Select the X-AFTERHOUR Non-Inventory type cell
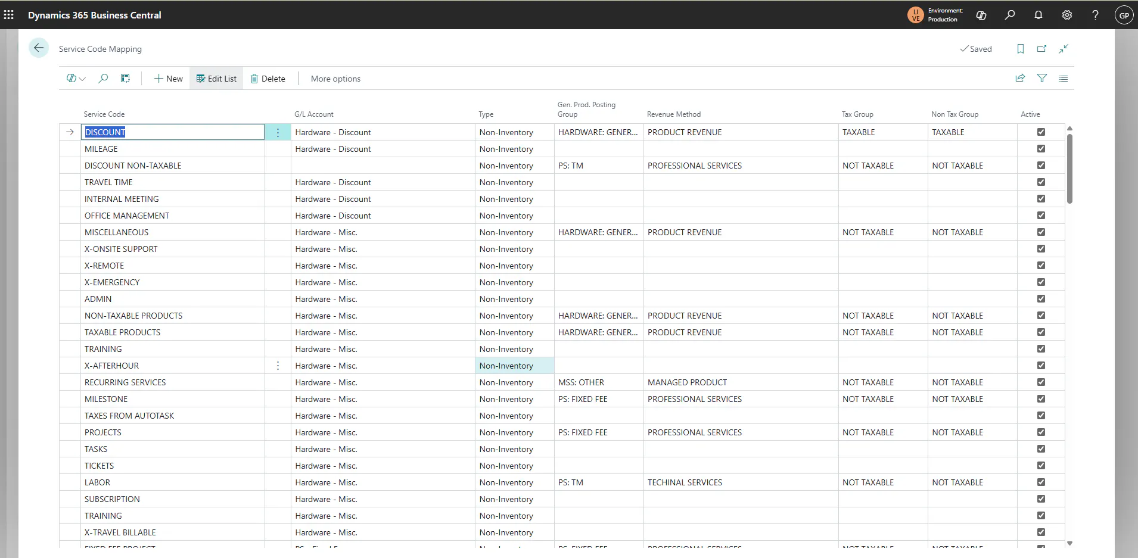The height and width of the screenshot is (558, 1138). coord(515,366)
